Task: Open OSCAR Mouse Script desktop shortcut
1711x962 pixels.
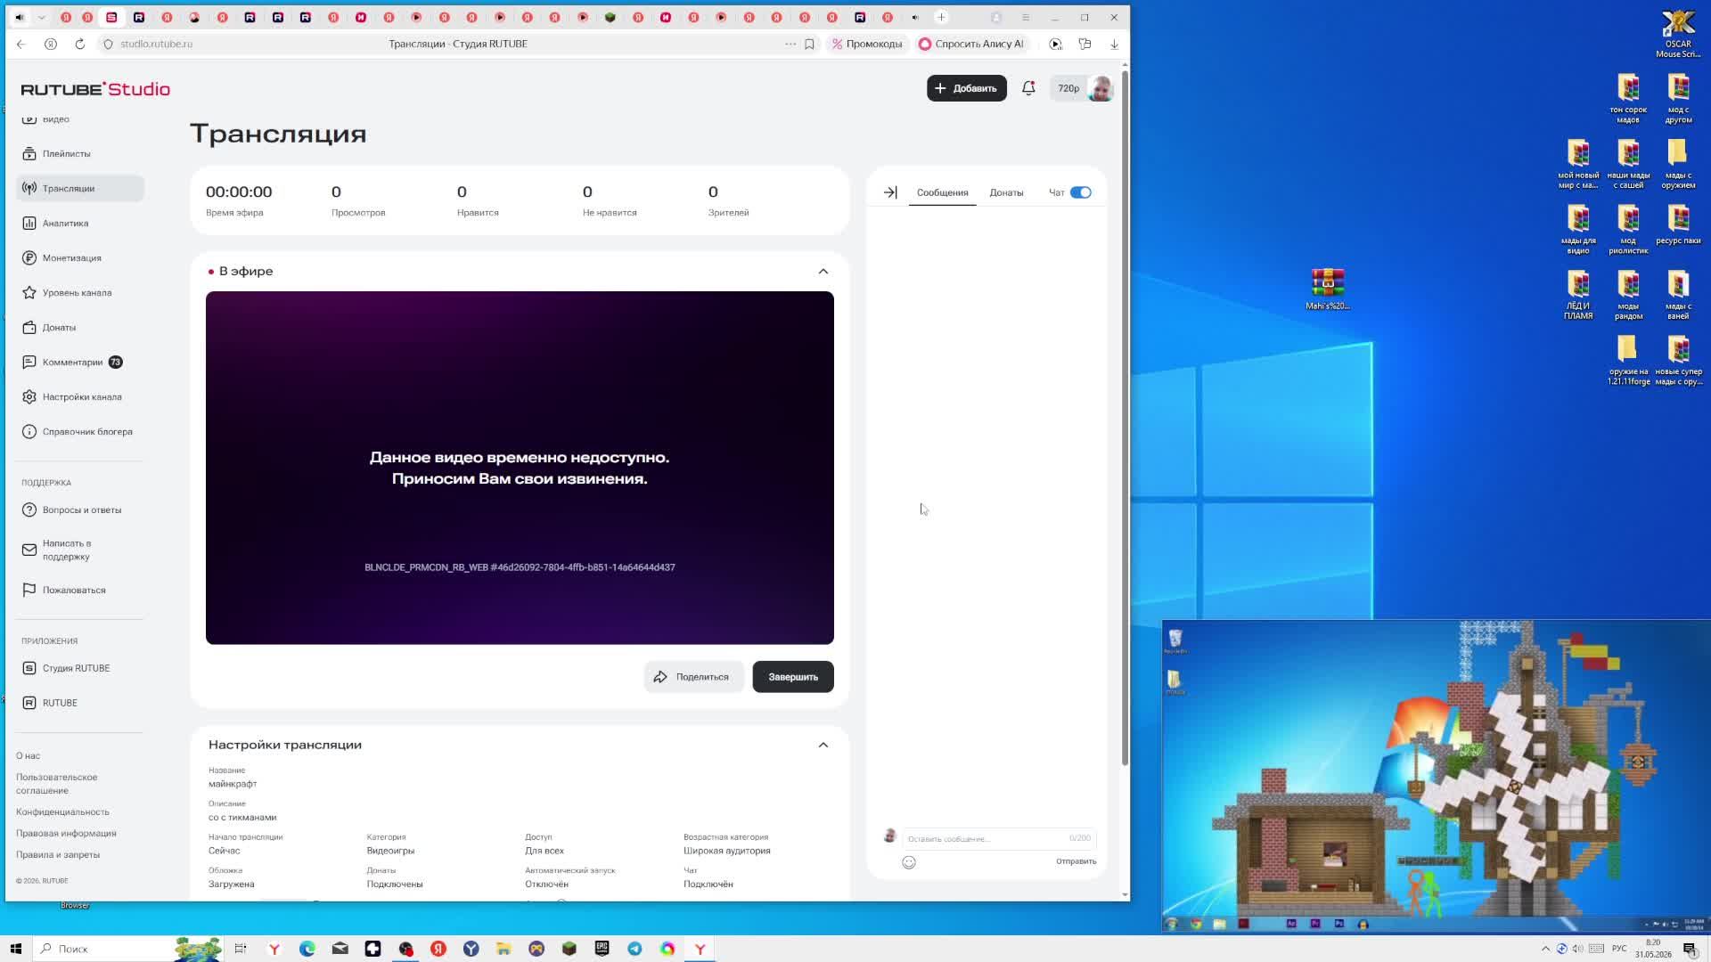Action: [x=1678, y=34]
